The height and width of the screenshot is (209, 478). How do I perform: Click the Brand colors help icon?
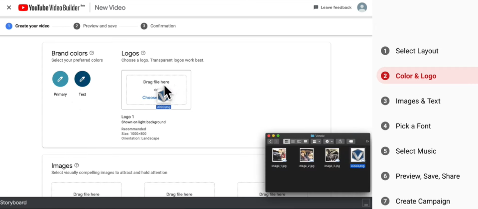92,53
